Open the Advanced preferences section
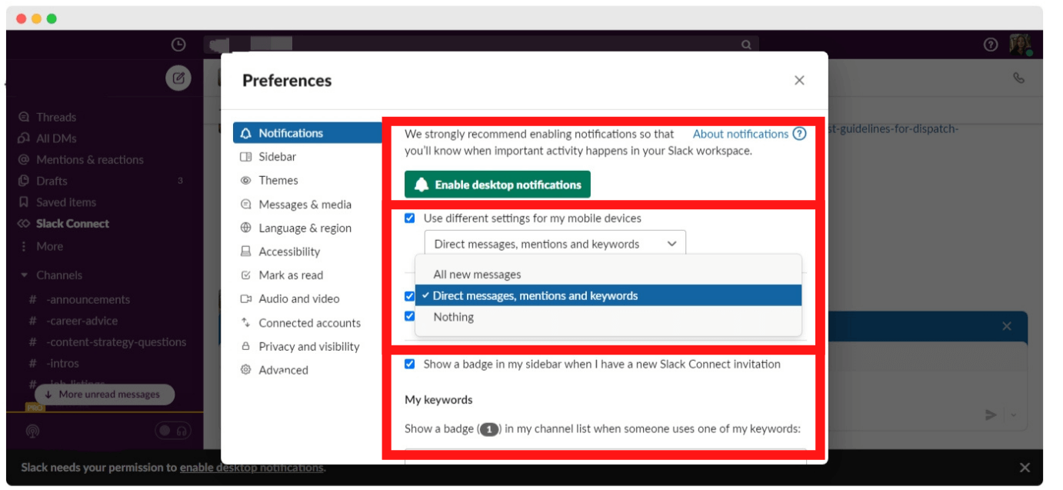The height and width of the screenshot is (490, 1063). pos(283,370)
